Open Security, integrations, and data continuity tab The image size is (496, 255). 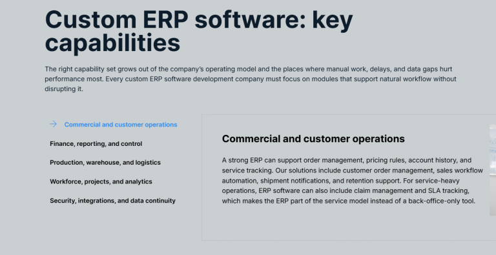tap(112, 201)
